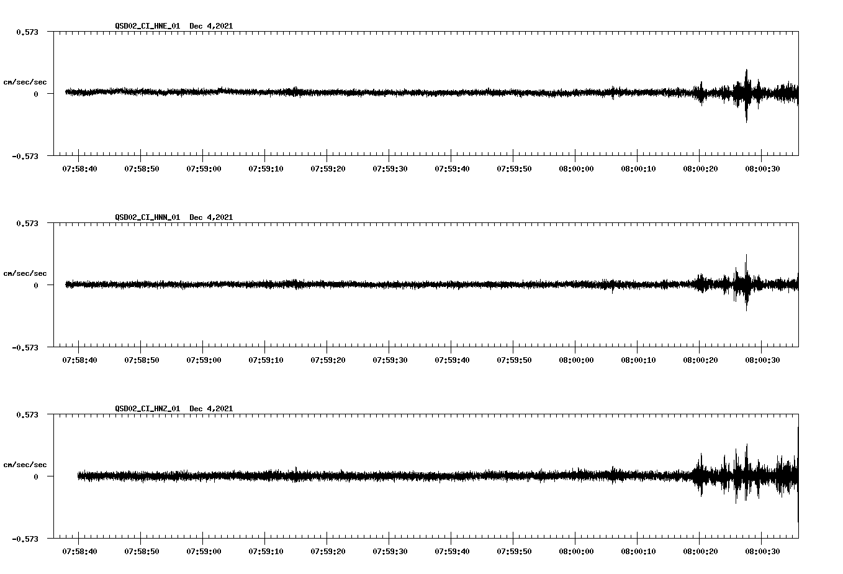Click the 07:59:50 time label of HNE plot
This screenshot has height=574, width=843.
pyautogui.click(x=514, y=169)
